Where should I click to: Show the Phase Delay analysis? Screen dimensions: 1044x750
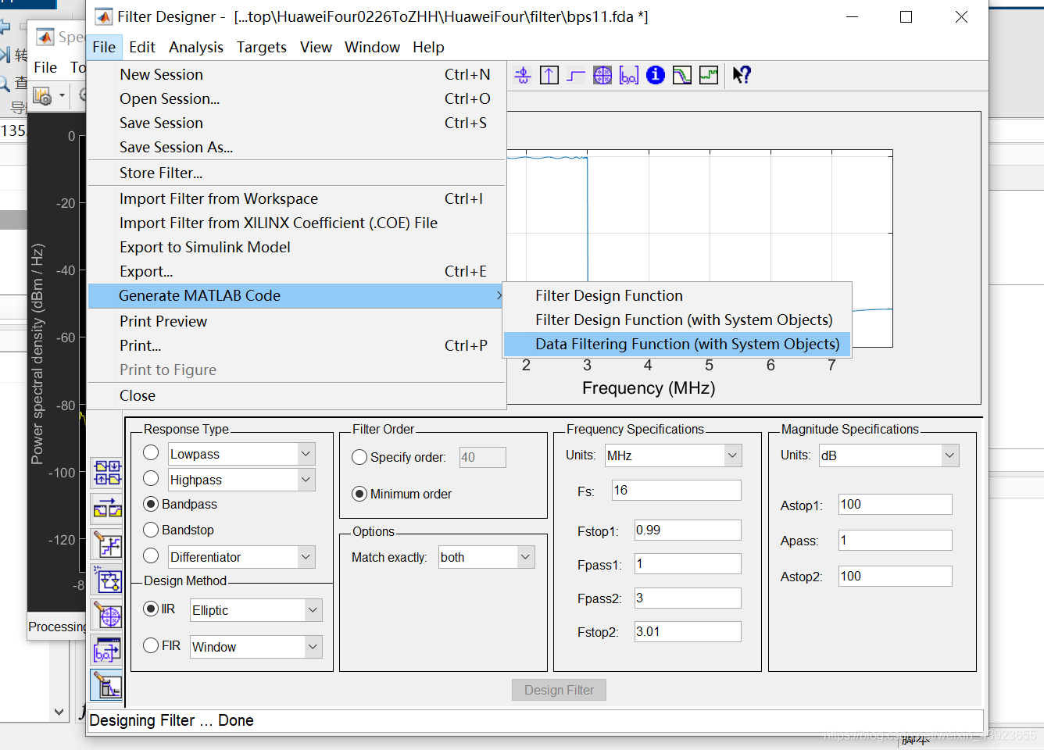pyautogui.click(x=523, y=75)
